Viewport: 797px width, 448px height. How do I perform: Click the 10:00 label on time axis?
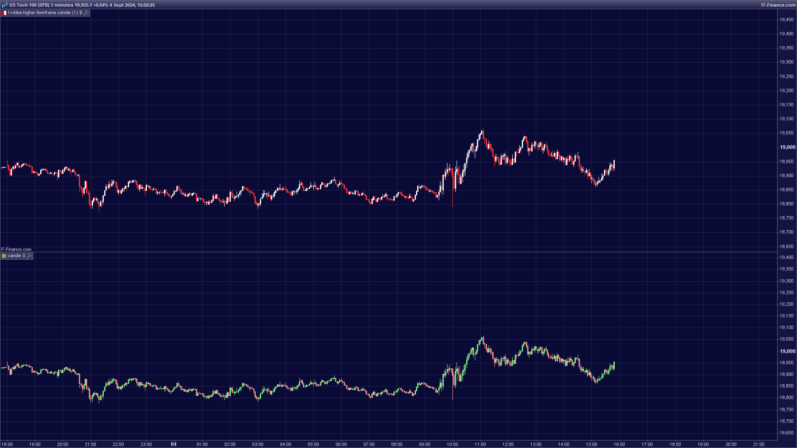(452, 444)
